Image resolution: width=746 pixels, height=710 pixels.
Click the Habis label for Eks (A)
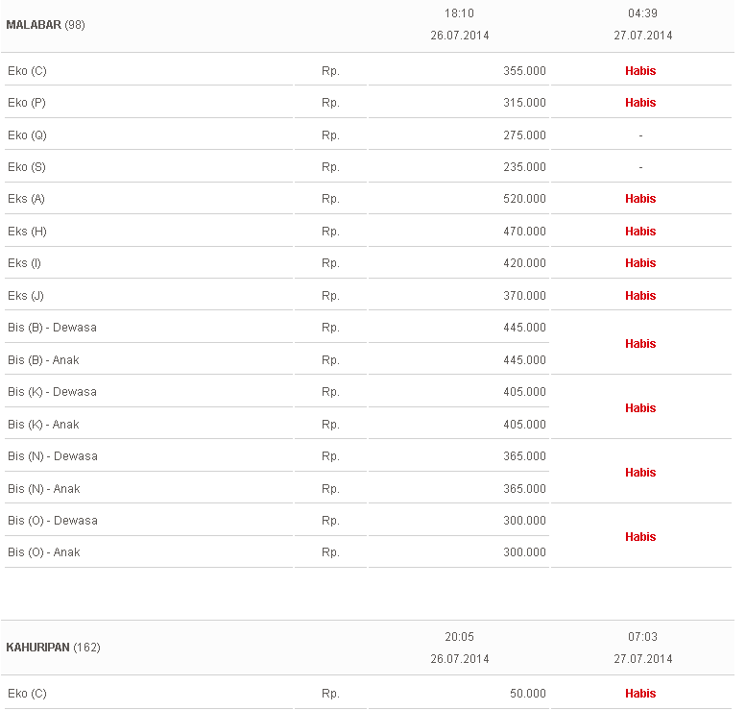pos(640,199)
